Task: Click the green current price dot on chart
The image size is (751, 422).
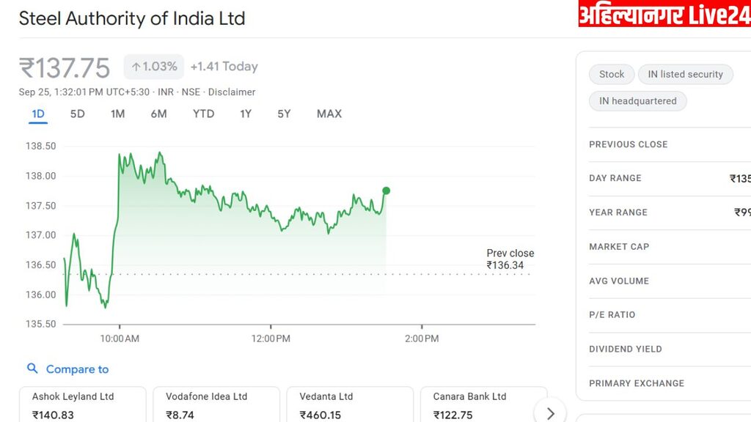Action: [x=387, y=190]
